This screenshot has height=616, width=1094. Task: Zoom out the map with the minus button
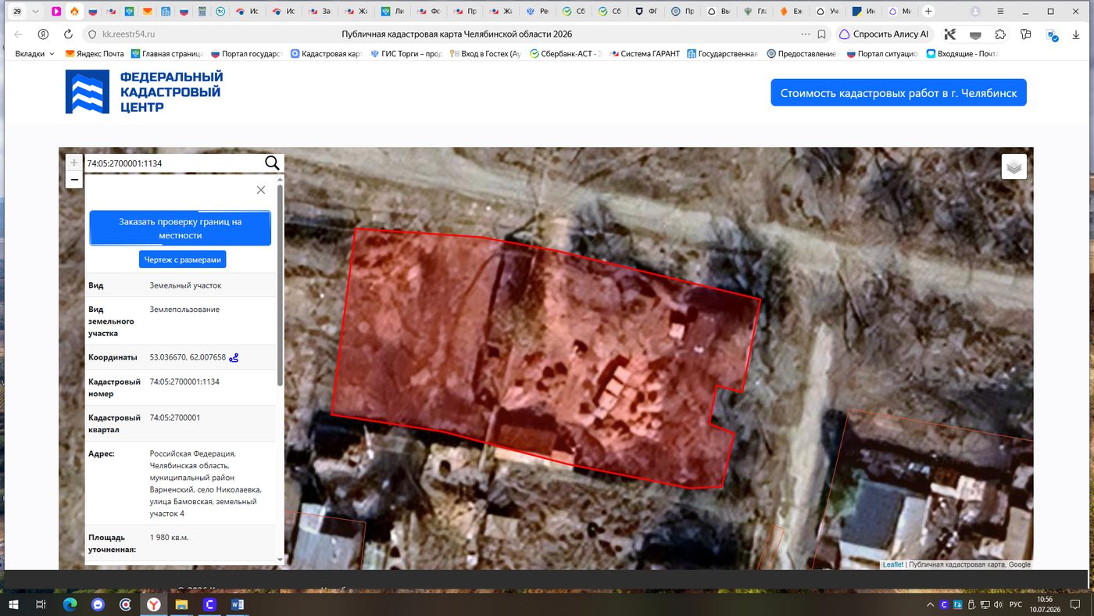[74, 181]
